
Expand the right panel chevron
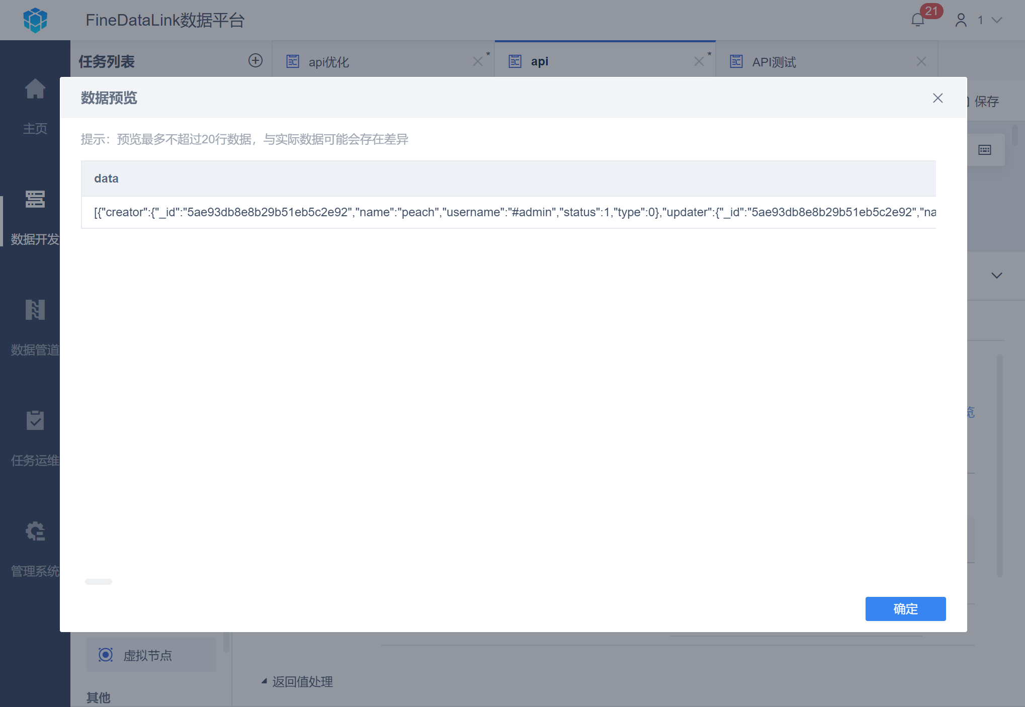(996, 275)
